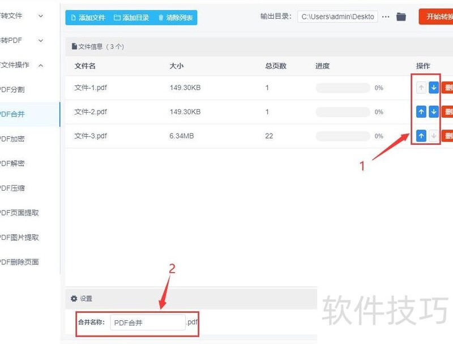The width and height of the screenshot is (453, 344).
Task: Open the output directory folder icon
Action: 401,16
